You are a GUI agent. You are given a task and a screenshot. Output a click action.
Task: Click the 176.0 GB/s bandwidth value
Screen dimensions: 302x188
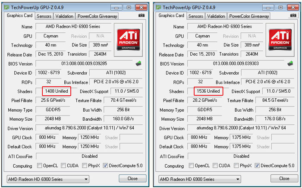(275, 119)
